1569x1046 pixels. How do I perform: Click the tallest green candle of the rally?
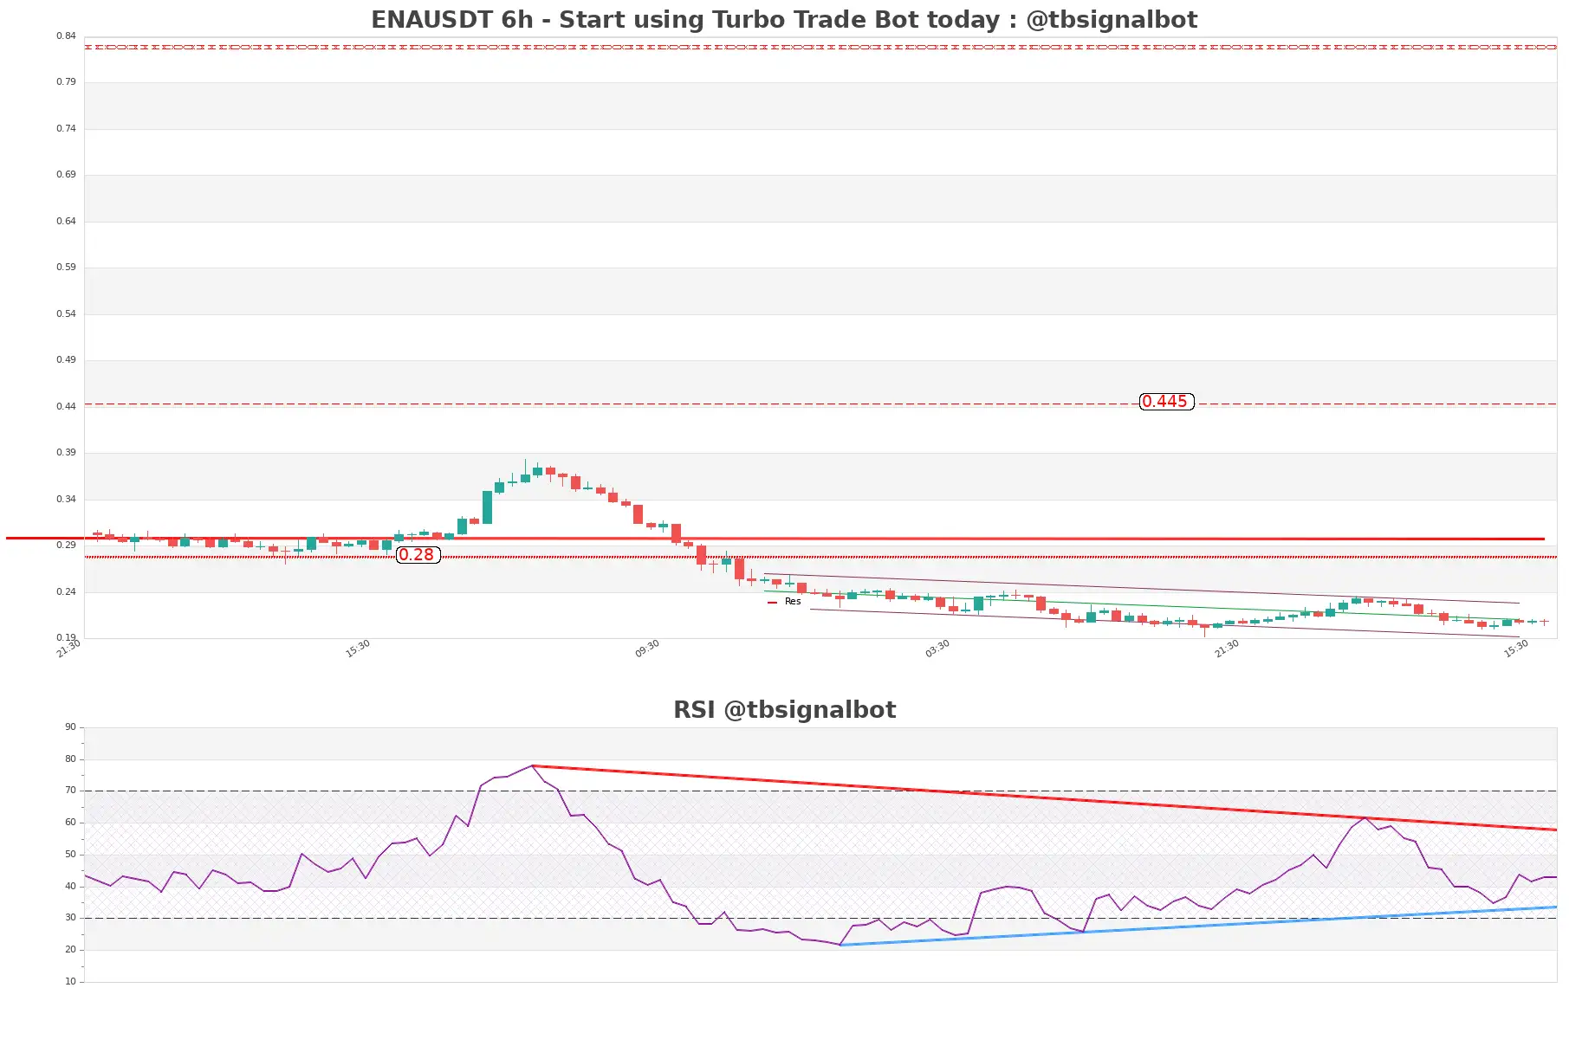[x=487, y=507]
